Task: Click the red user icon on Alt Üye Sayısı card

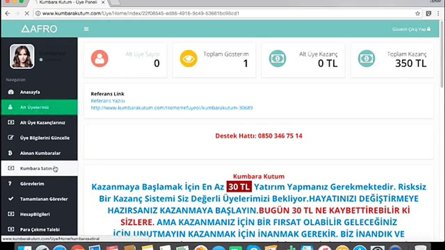Action: click(99, 58)
